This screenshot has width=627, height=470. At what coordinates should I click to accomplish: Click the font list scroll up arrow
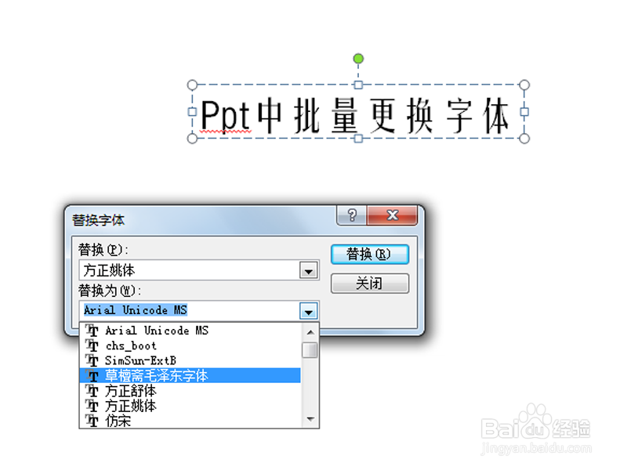(310, 332)
